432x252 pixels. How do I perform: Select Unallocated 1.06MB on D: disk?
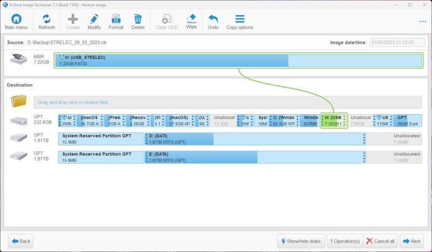pos(394,139)
